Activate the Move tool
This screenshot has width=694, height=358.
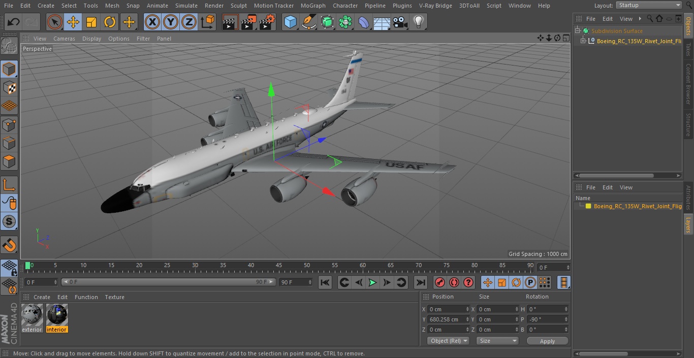point(73,22)
